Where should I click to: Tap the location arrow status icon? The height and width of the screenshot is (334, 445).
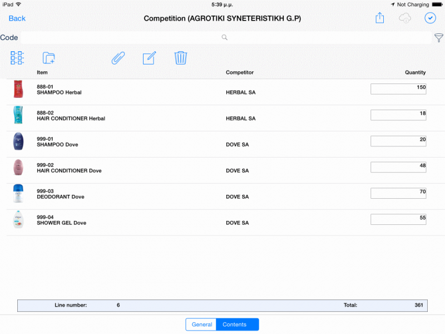pyautogui.click(x=393, y=4)
